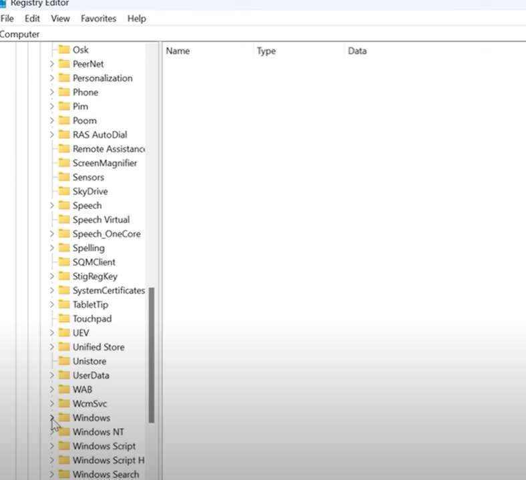Open the View menu
The image size is (526, 480).
point(60,19)
